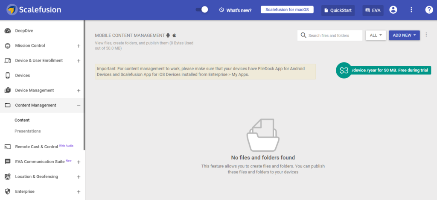Click the Mission Control icon
This screenshot has height=200, width=437.
coord(8,46)
